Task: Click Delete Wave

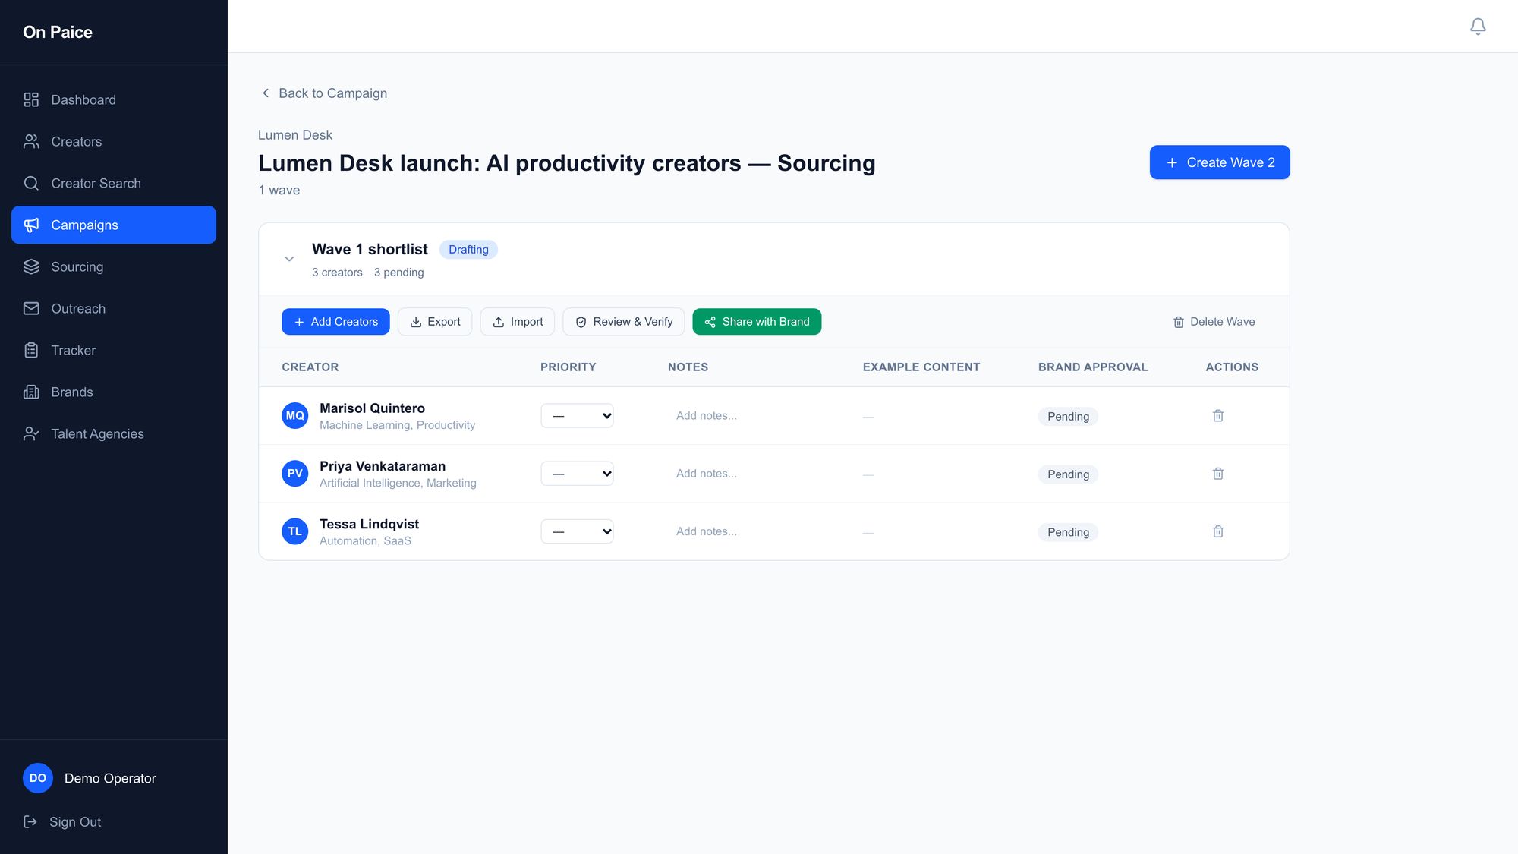Action: coord(1214,322)
